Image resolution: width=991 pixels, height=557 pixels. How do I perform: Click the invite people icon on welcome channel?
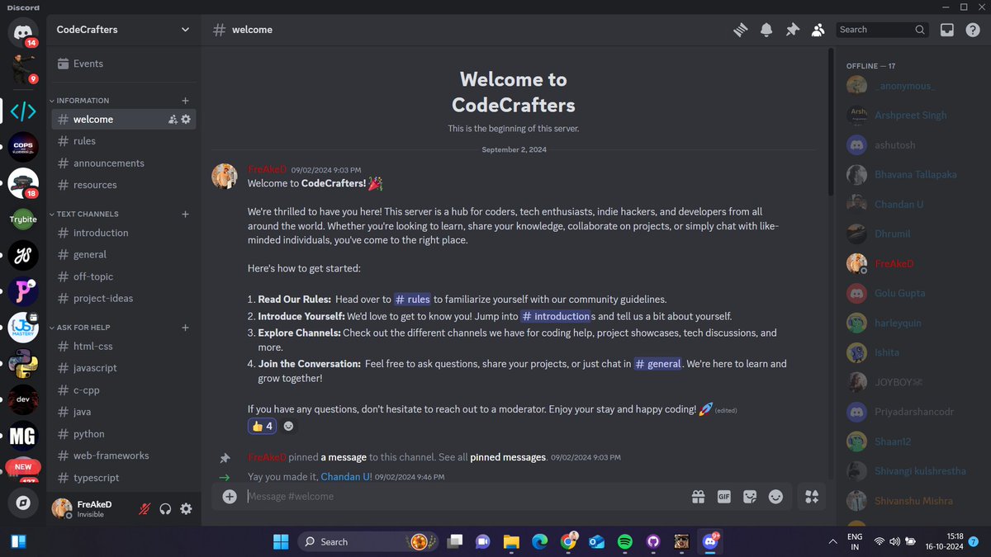click(173, 120)
